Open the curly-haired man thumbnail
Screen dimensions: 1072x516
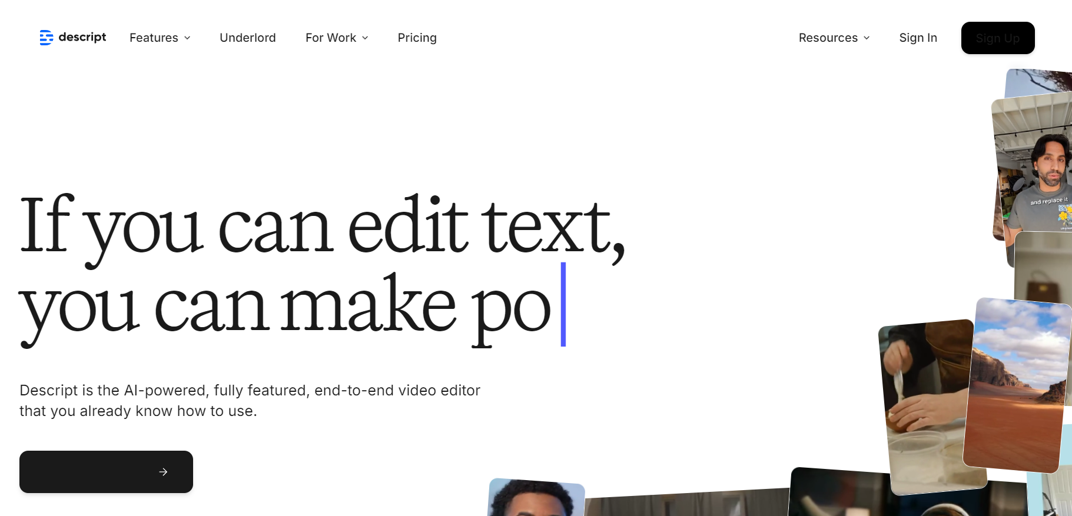(536, 499)
